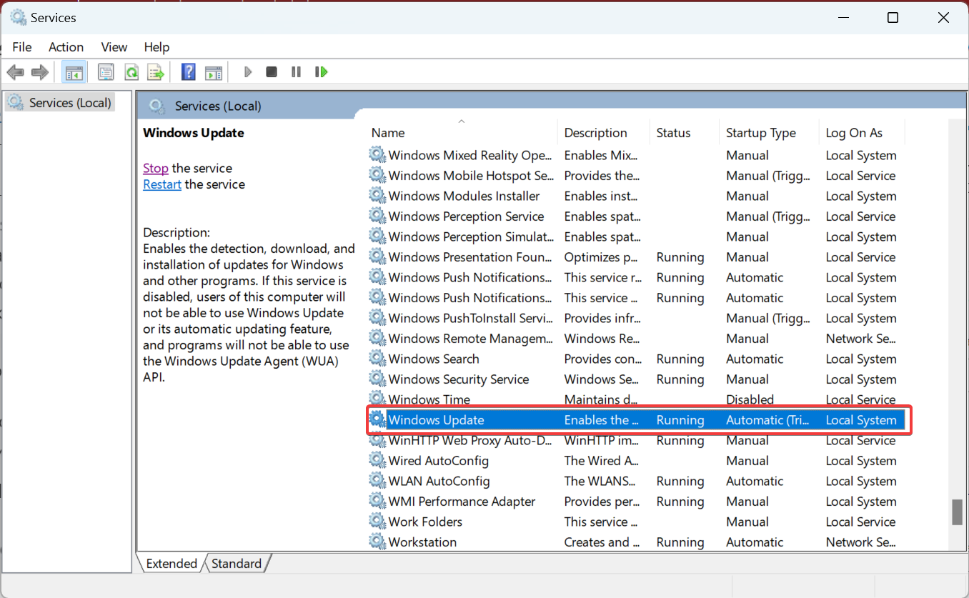
Task: Click the Disabled startup type cell
Action: click(x=750, y=399)
